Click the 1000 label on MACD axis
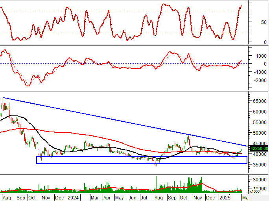The width and height of the screenshot is (269, 201). coord(261,56)
